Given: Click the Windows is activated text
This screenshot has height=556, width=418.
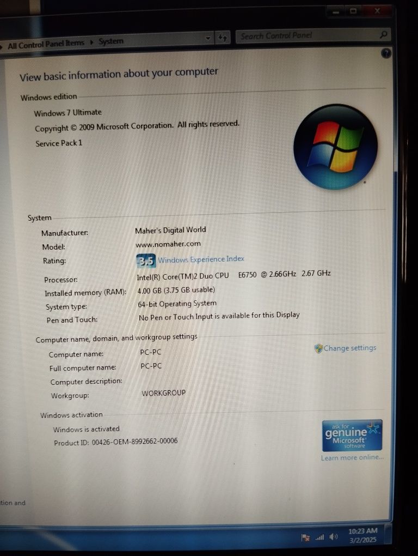Looking at the screenshot, I should click(x=87, y=429).
